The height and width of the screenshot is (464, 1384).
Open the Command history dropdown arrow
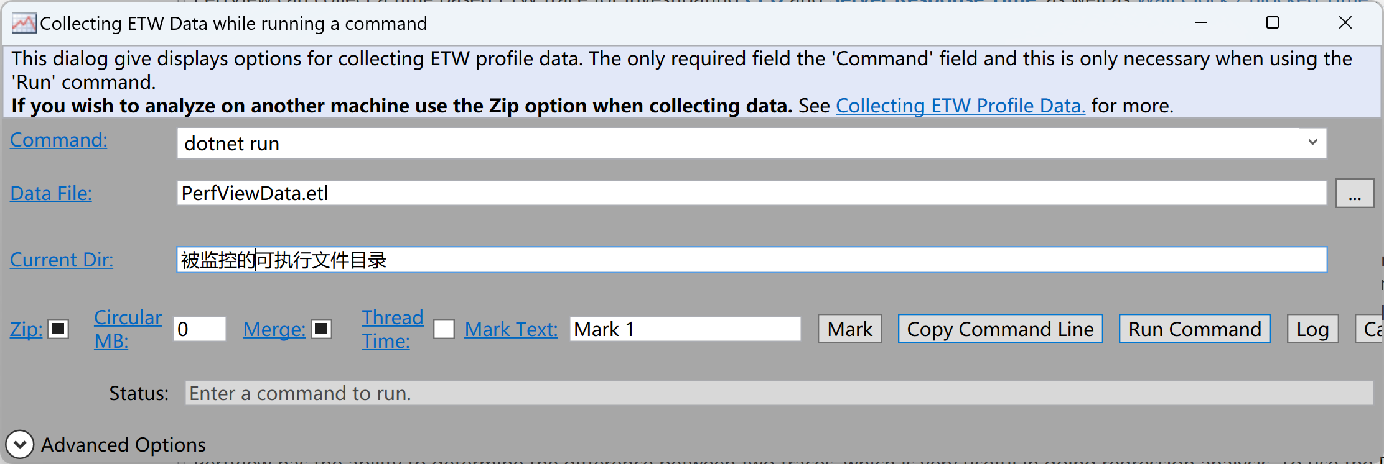(x=1312, y=142)
